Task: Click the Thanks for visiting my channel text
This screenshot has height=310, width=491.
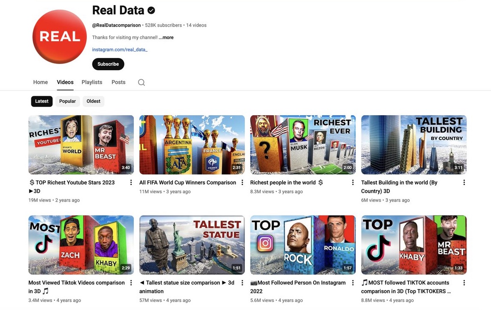Action: (125, 37)
